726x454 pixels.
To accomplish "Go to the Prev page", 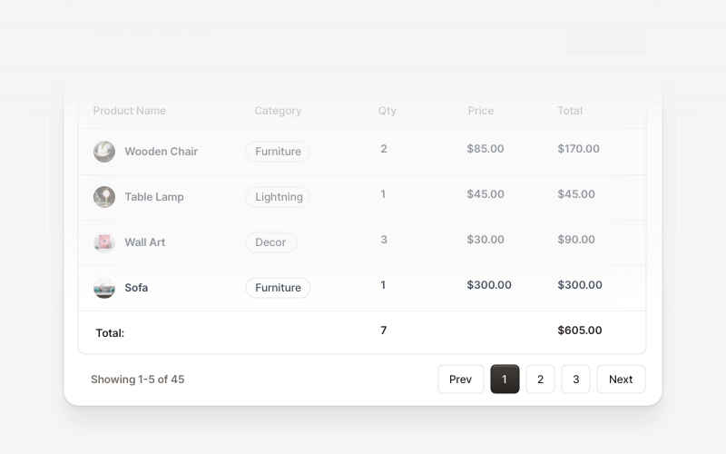I will tap(461, 379).
